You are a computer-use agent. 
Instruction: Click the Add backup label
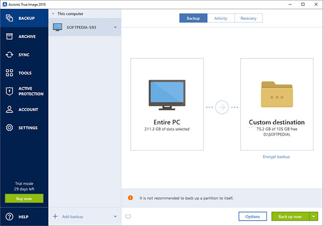73,217
